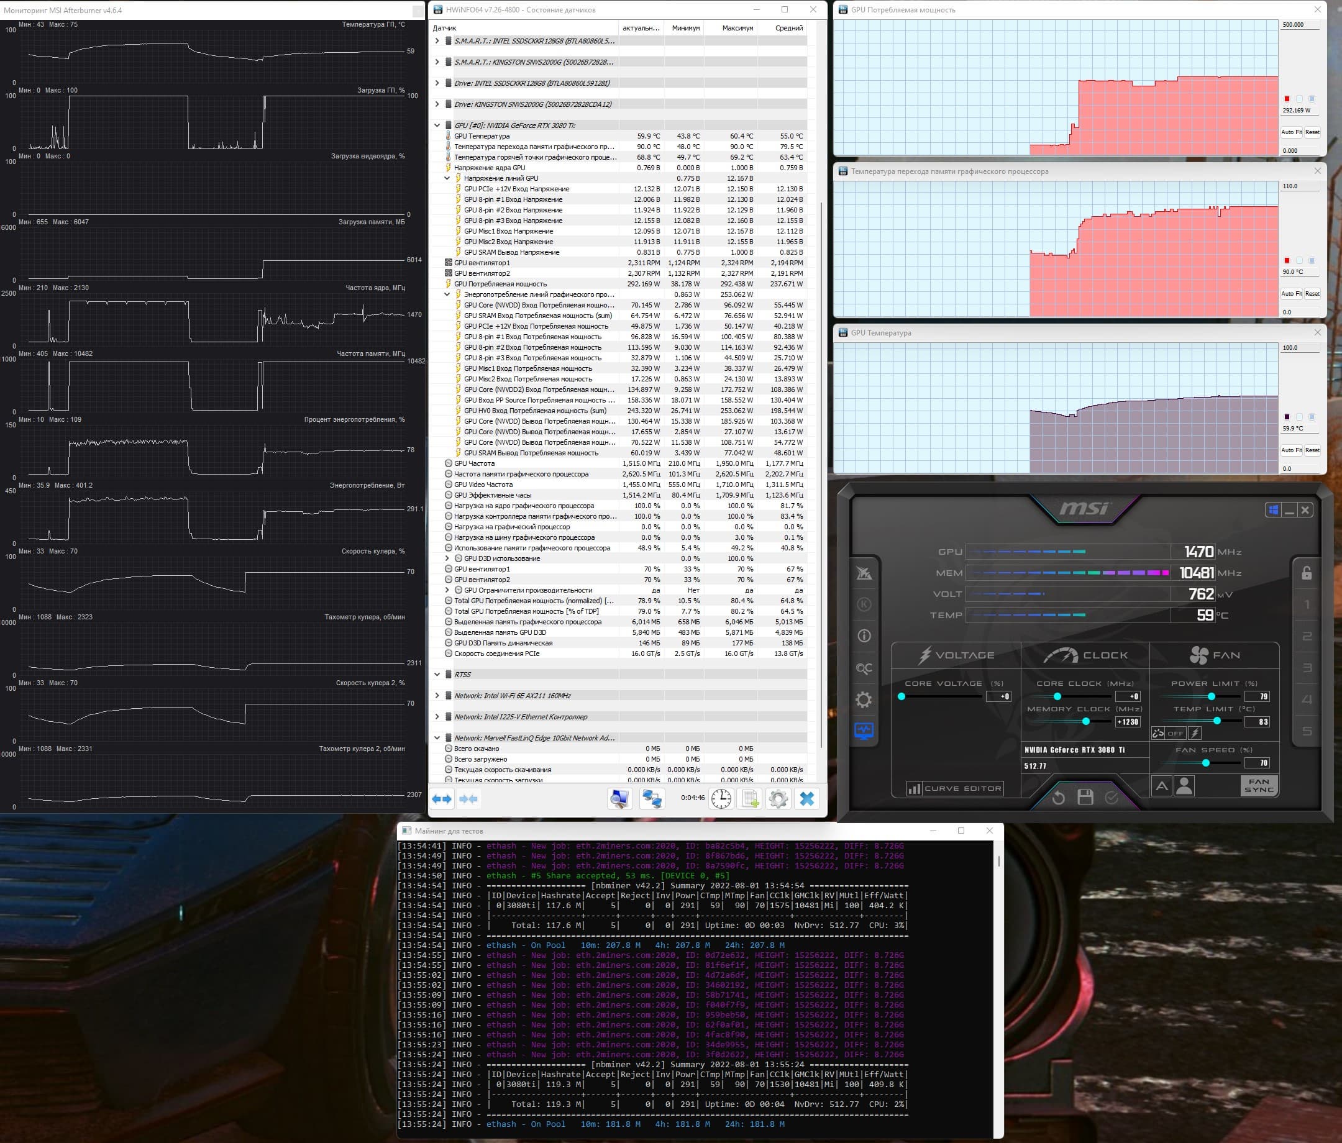Select profile slot 3
Viewport: 1342px width, 1143px height.
tap(1307, 668)
